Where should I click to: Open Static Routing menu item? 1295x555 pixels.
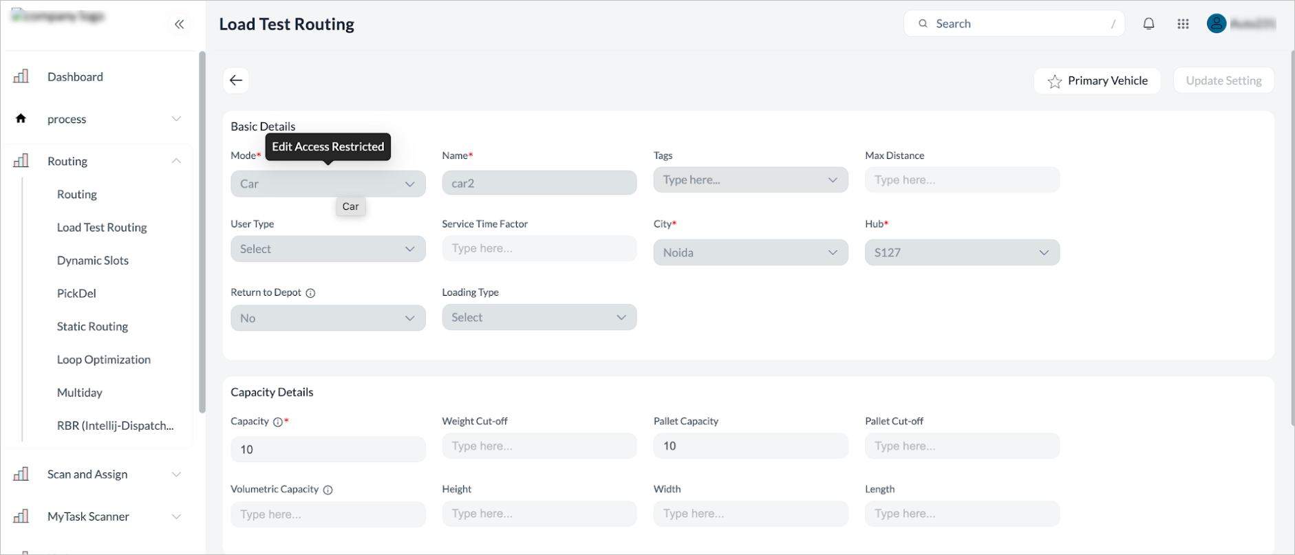tap(92, 327)
